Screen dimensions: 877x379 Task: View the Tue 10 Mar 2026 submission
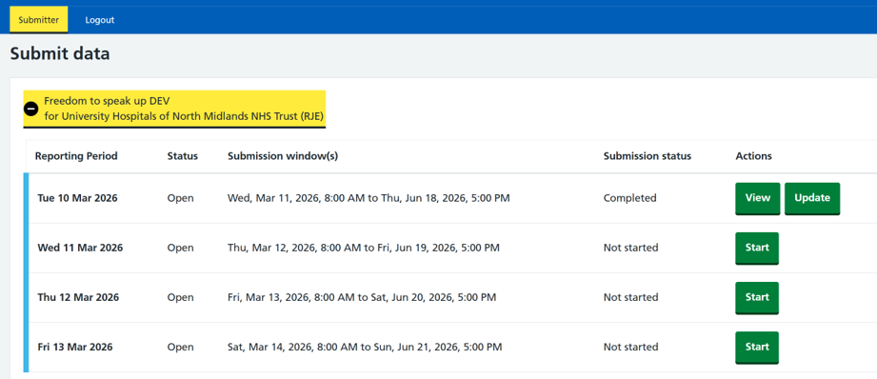pos(757,198)
